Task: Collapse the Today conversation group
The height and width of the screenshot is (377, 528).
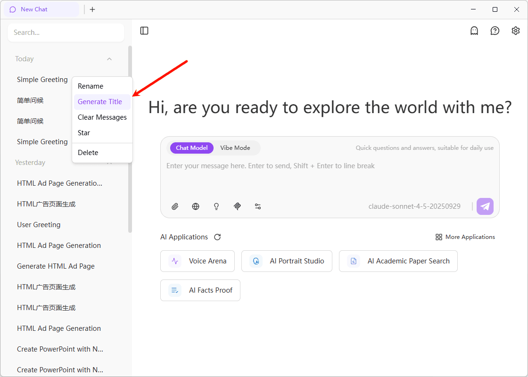Action: pos(109,58)
